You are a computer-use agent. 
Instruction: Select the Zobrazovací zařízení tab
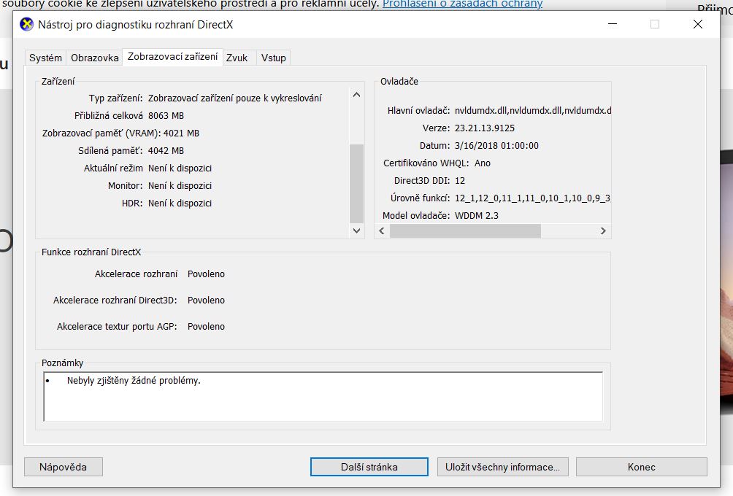tap(172, 56)
